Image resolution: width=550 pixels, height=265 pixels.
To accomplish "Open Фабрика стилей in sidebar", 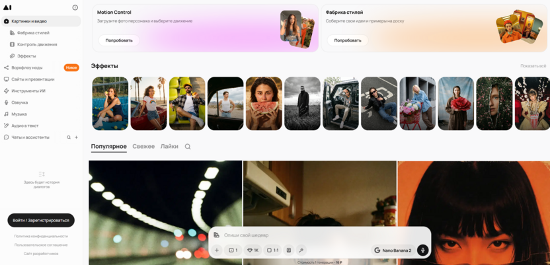I will [33, 33].
